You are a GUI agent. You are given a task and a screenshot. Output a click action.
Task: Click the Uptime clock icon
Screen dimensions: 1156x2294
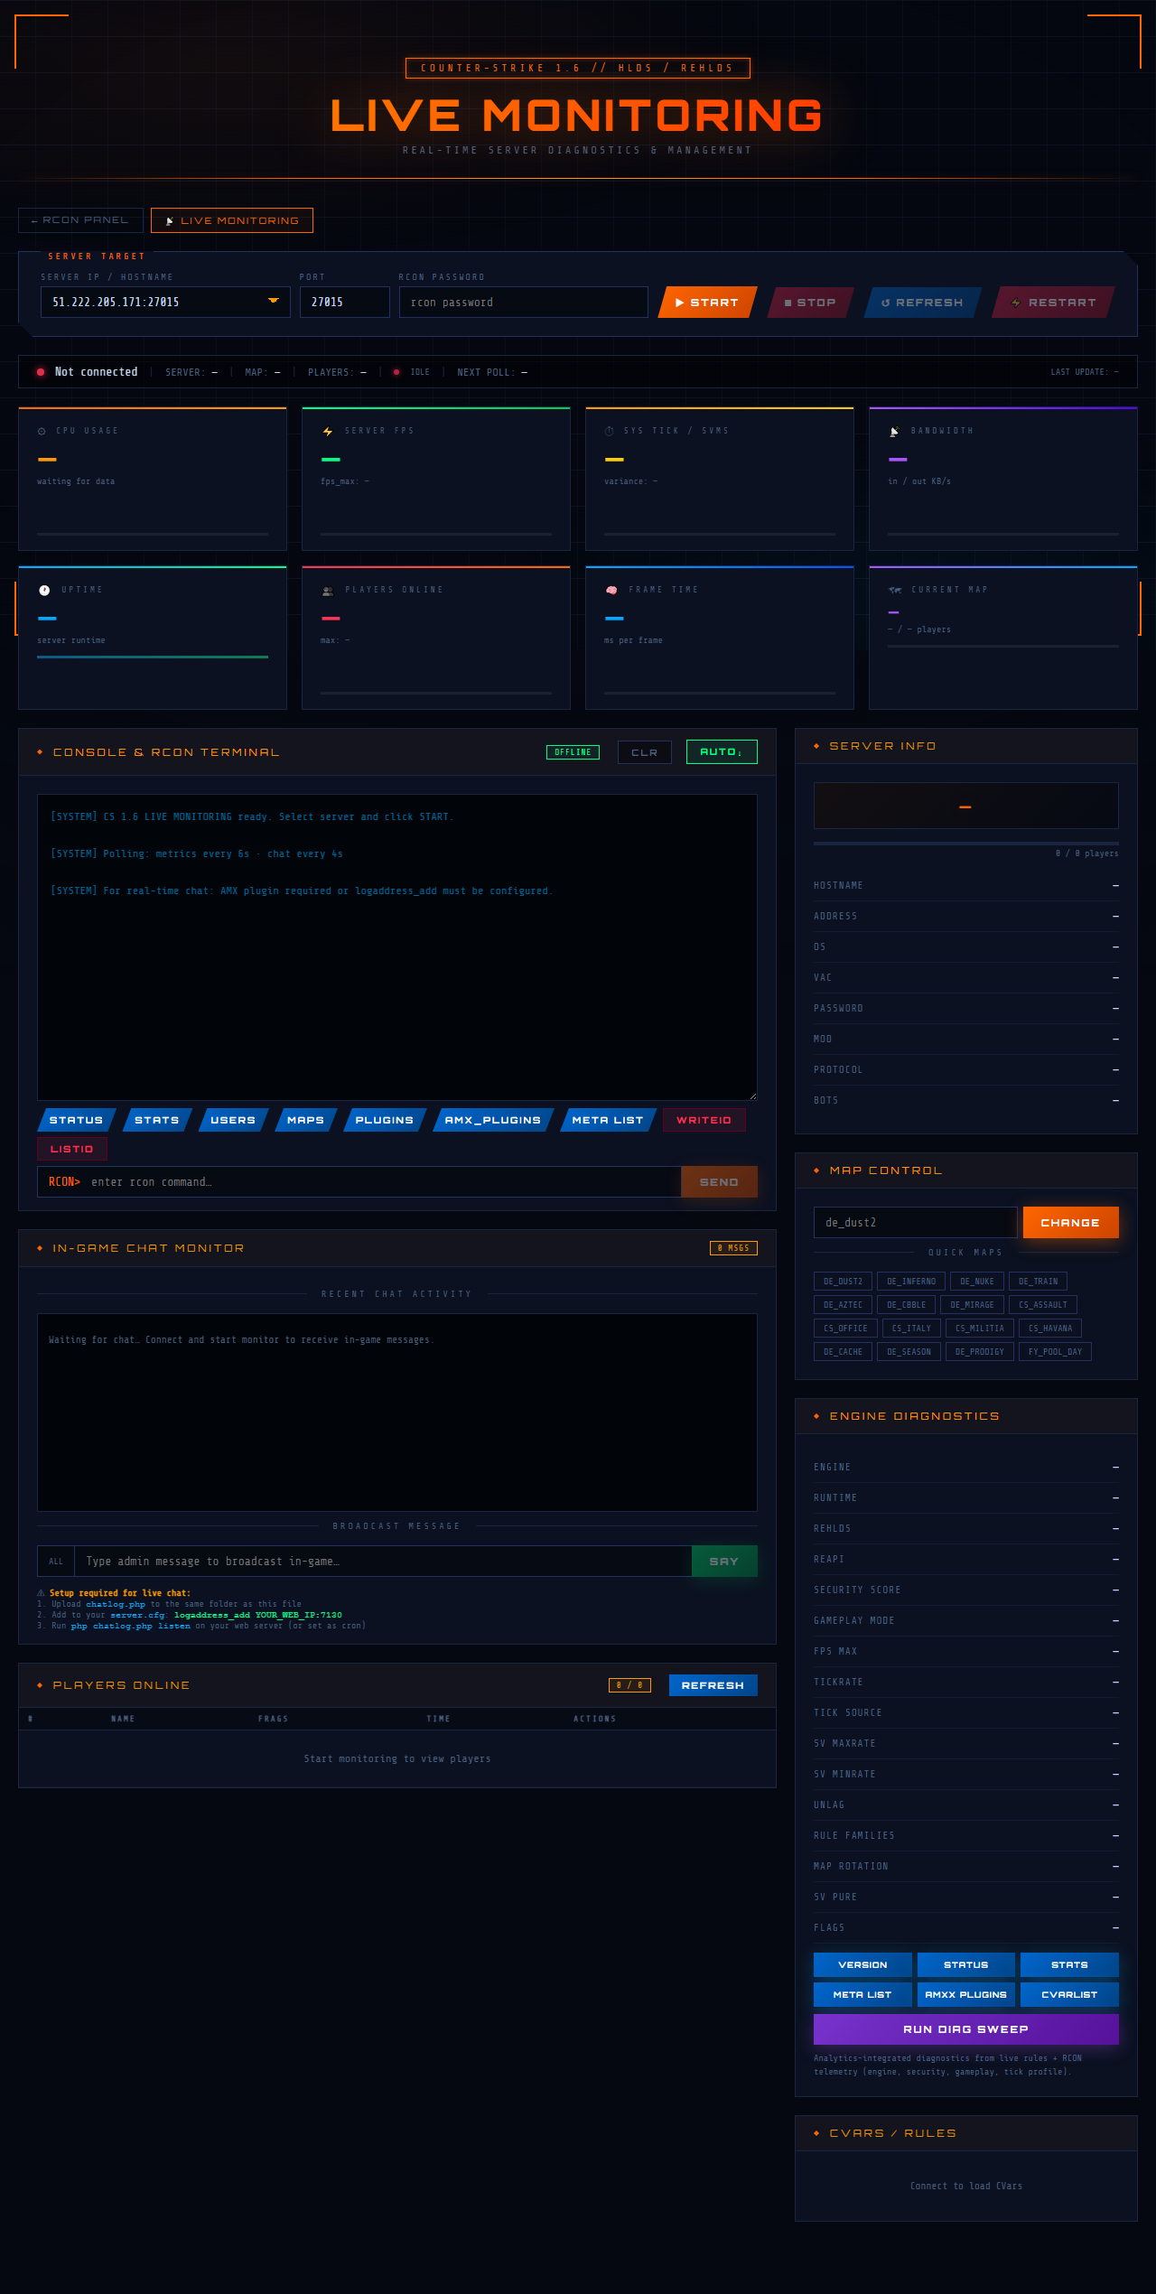[x=44, y=590]
